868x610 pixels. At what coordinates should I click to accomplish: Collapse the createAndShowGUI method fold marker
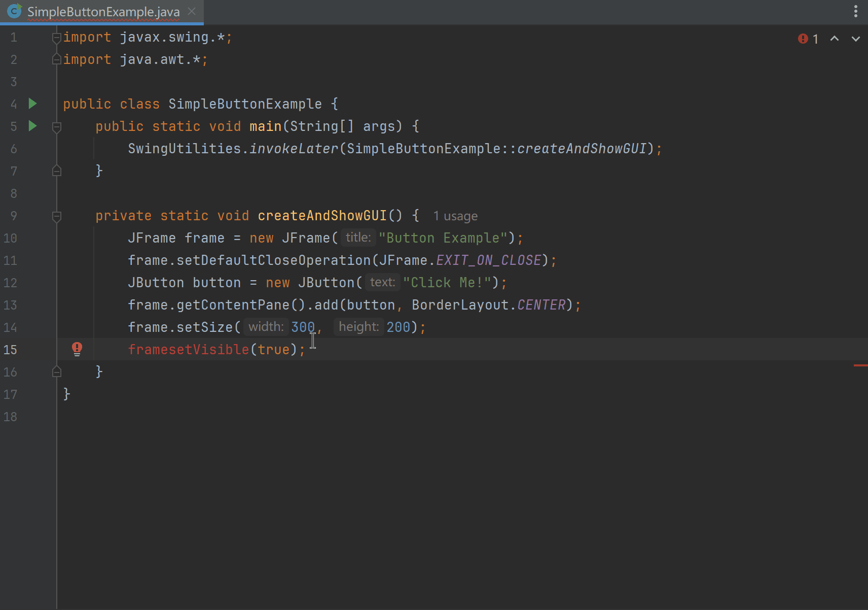coord(57,216)
